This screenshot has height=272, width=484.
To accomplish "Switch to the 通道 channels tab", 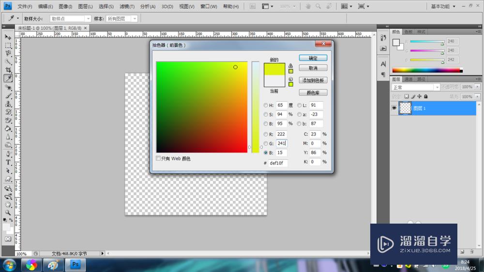I will [x=408, y=79].
